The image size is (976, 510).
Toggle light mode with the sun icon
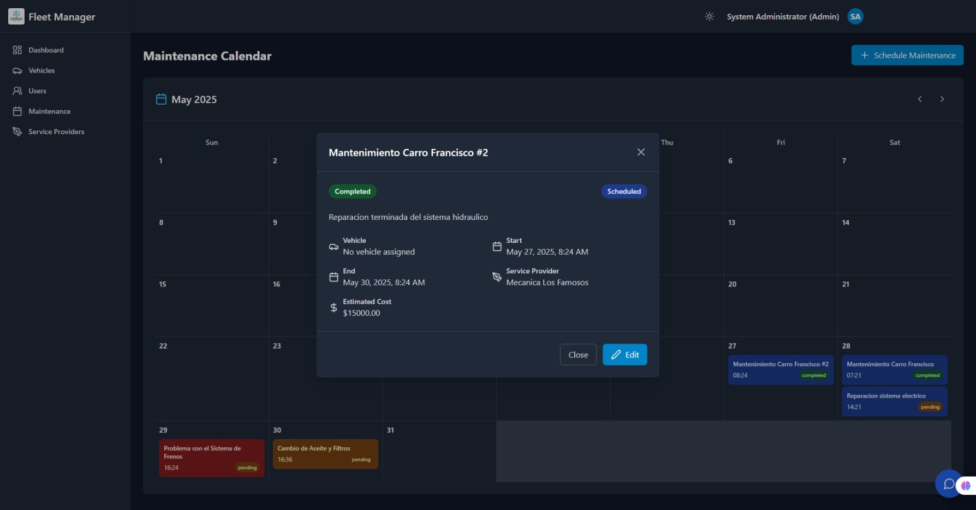[x=709, y=16]
